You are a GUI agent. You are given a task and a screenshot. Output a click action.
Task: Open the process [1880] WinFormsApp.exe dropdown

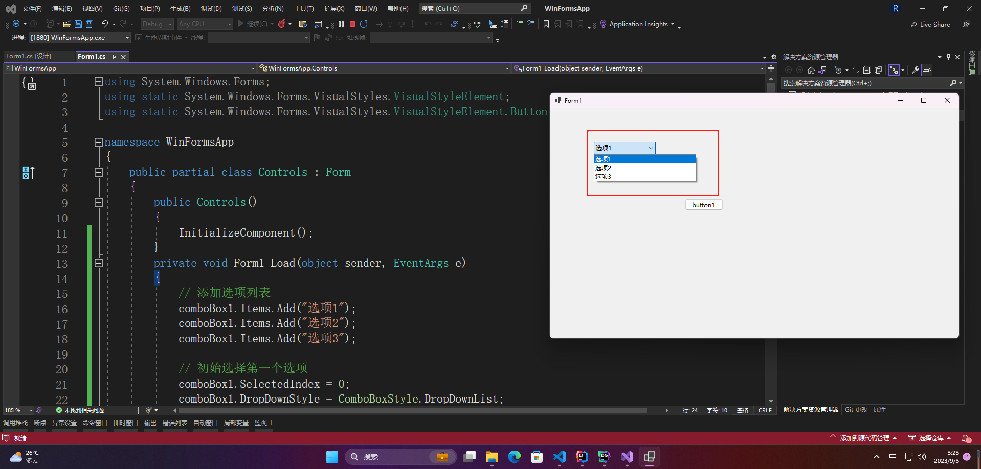pyautogui.click(x=80, y=38)
